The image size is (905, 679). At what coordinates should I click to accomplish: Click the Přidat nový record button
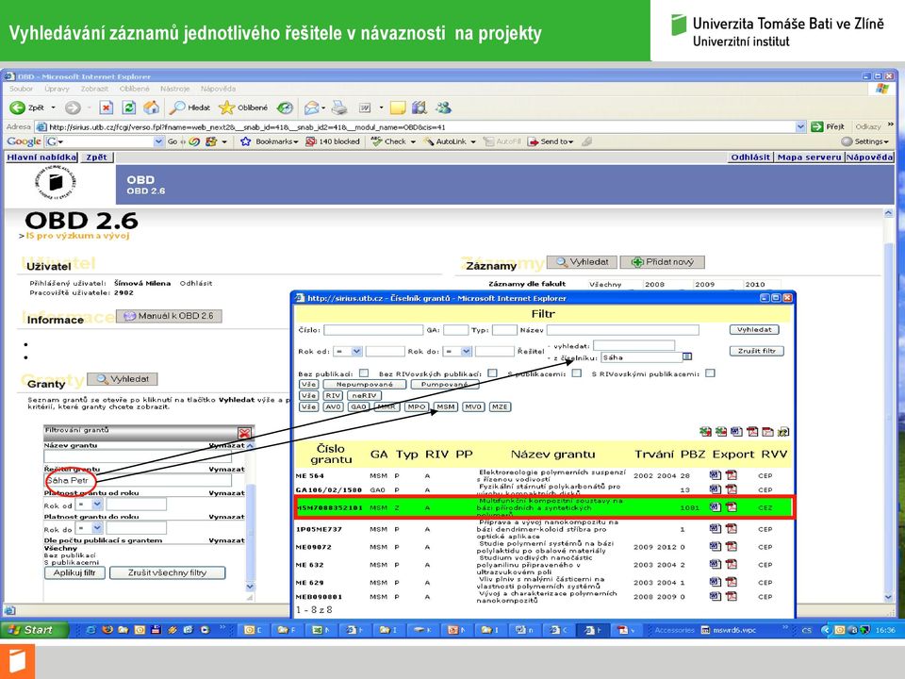coord(663,262)
